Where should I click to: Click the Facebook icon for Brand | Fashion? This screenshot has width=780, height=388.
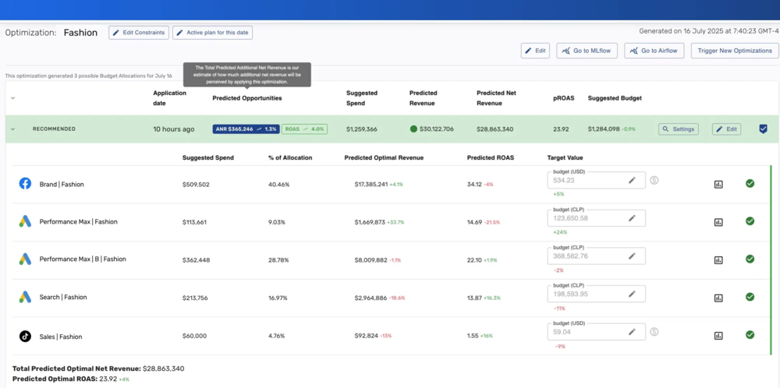(26, 184)
